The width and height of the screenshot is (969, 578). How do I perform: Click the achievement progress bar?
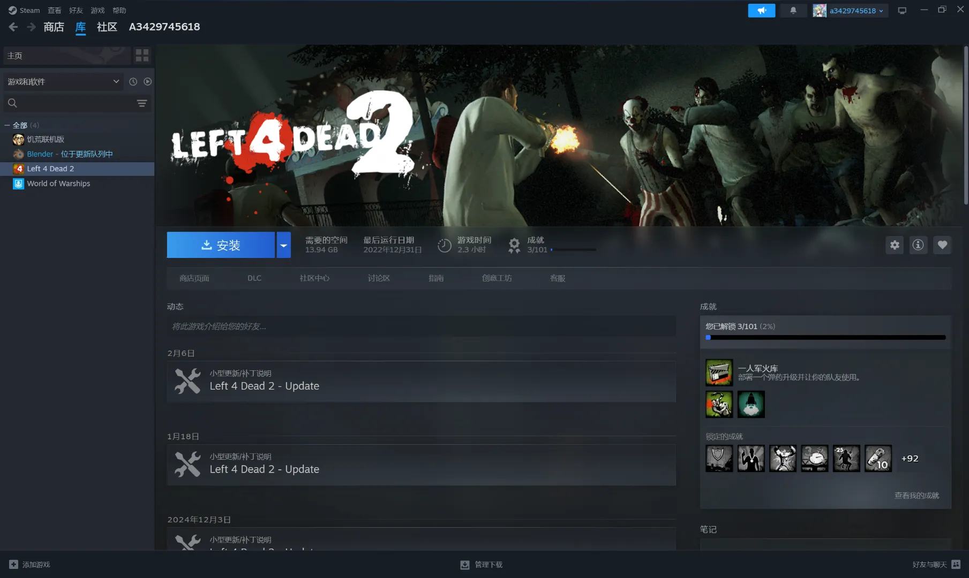[x=825, y=338]
